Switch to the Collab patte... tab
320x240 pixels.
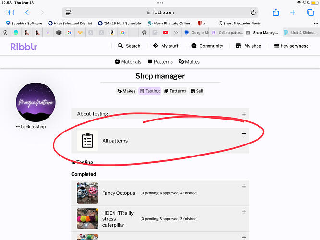click(x=226, y=33)
